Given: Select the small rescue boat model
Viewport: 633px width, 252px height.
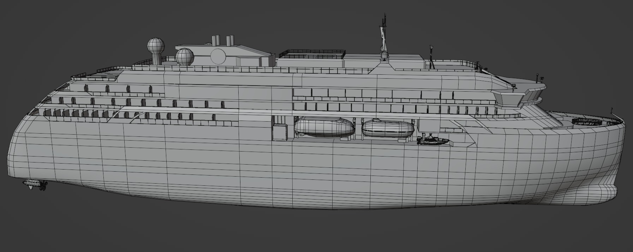Looking at the screenshot, I should (433, 139).
